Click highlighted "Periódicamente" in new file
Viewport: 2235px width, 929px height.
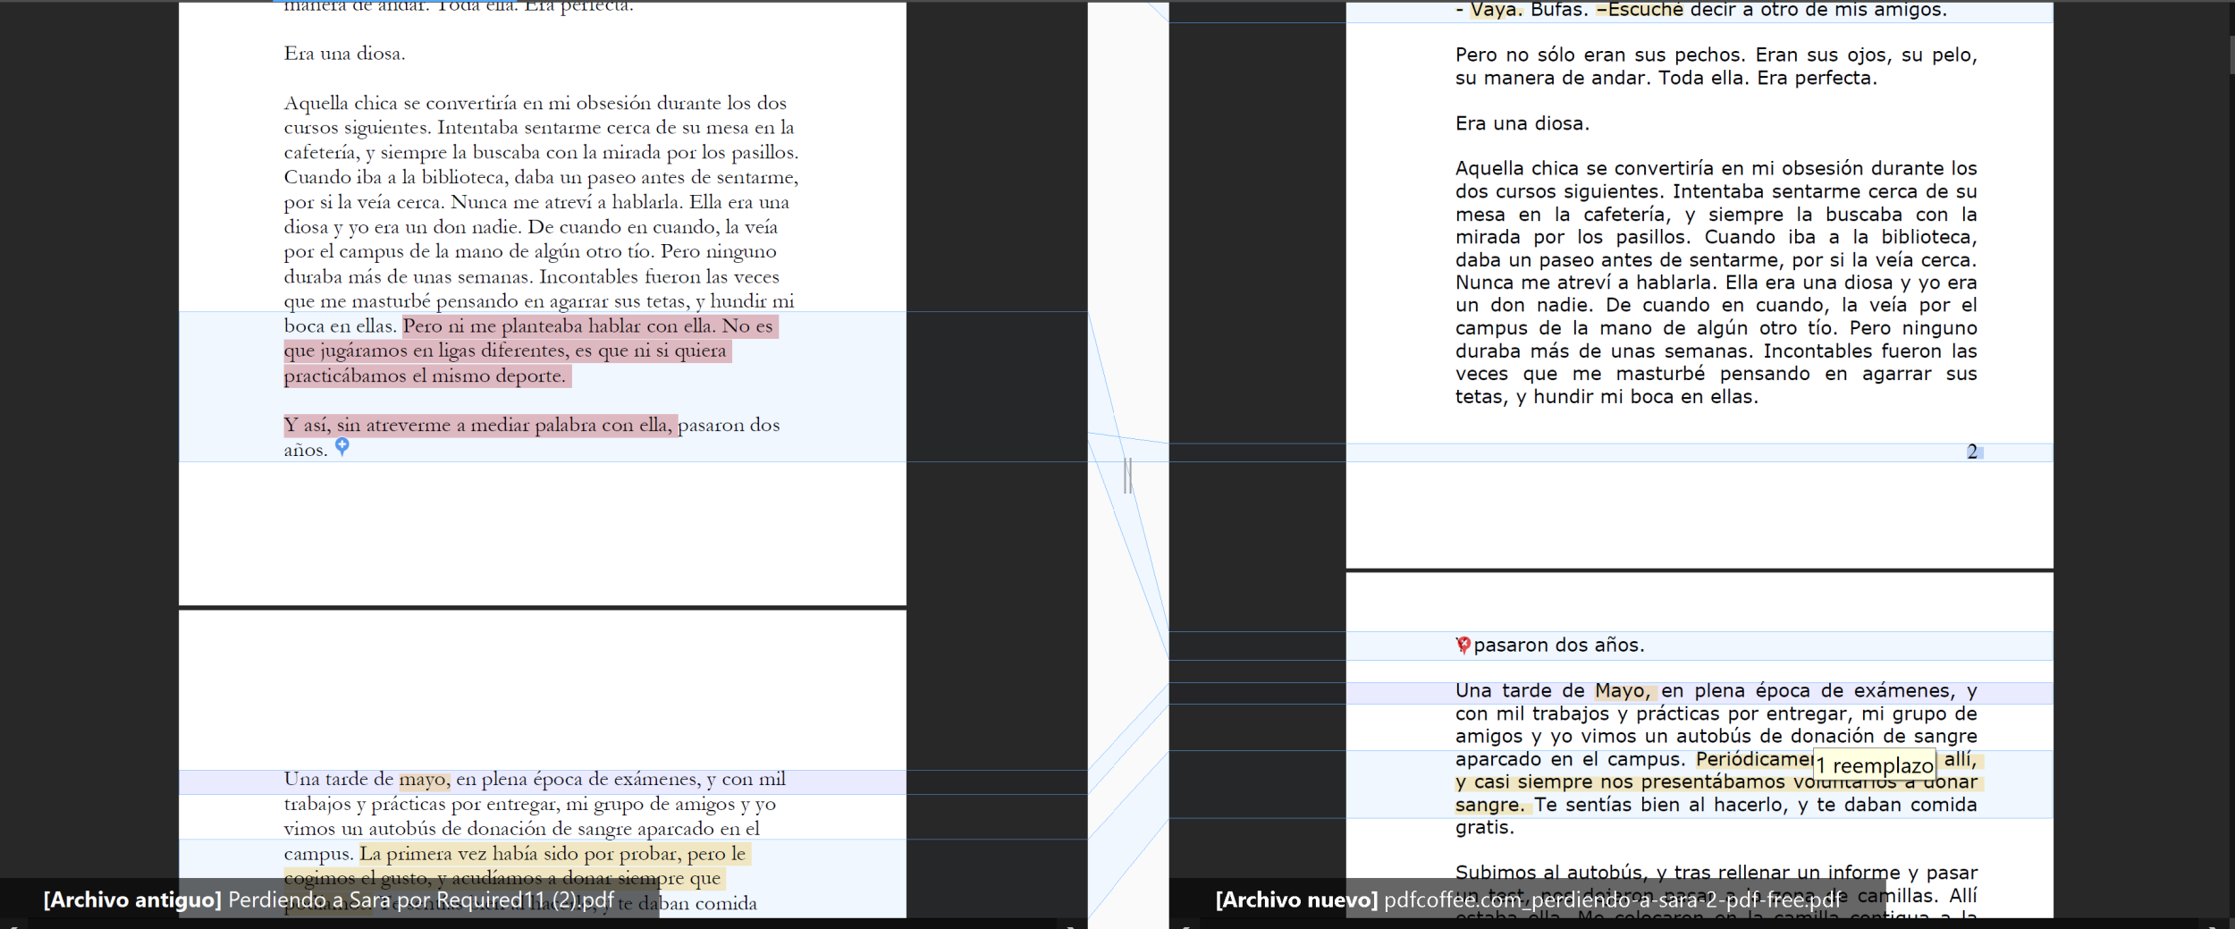(x=1752, y=760)
